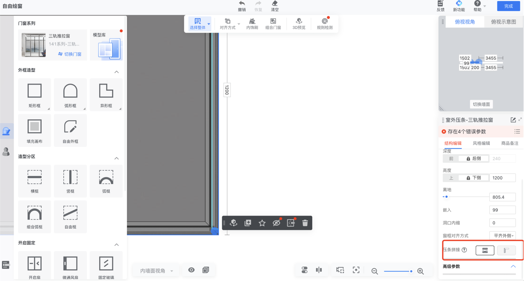Open the 帮助 help icon
This screenshot has height=281, width=524.
477,3
